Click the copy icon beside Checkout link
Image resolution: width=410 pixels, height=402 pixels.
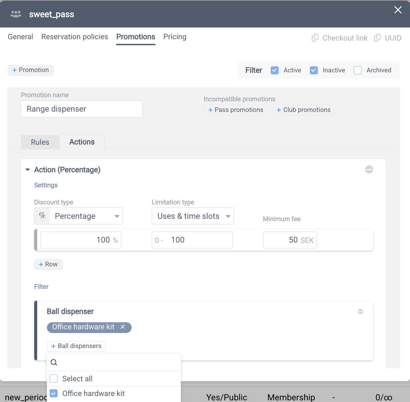(315, 38)
